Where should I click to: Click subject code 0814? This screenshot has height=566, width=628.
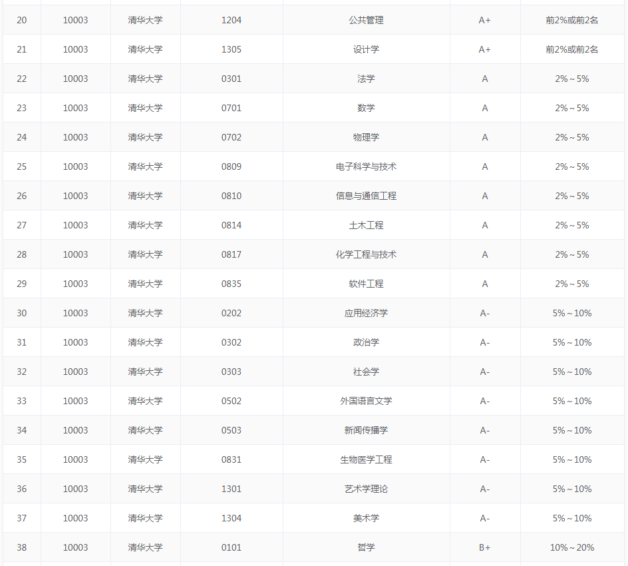[x=232, y=225]
